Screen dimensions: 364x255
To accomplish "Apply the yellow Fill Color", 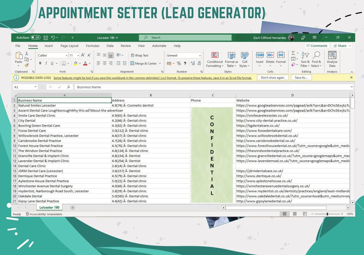I will (x=76, y=63).
